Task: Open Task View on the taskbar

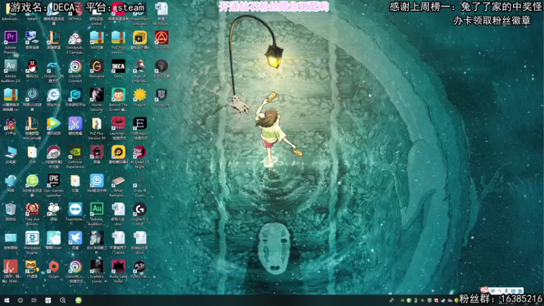Action: pos(34,301)
